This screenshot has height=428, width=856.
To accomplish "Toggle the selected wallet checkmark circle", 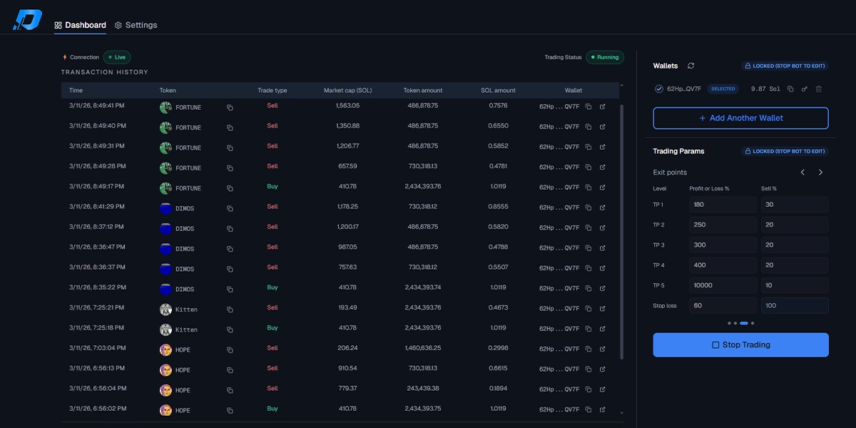I will click(x=659, y=89).
